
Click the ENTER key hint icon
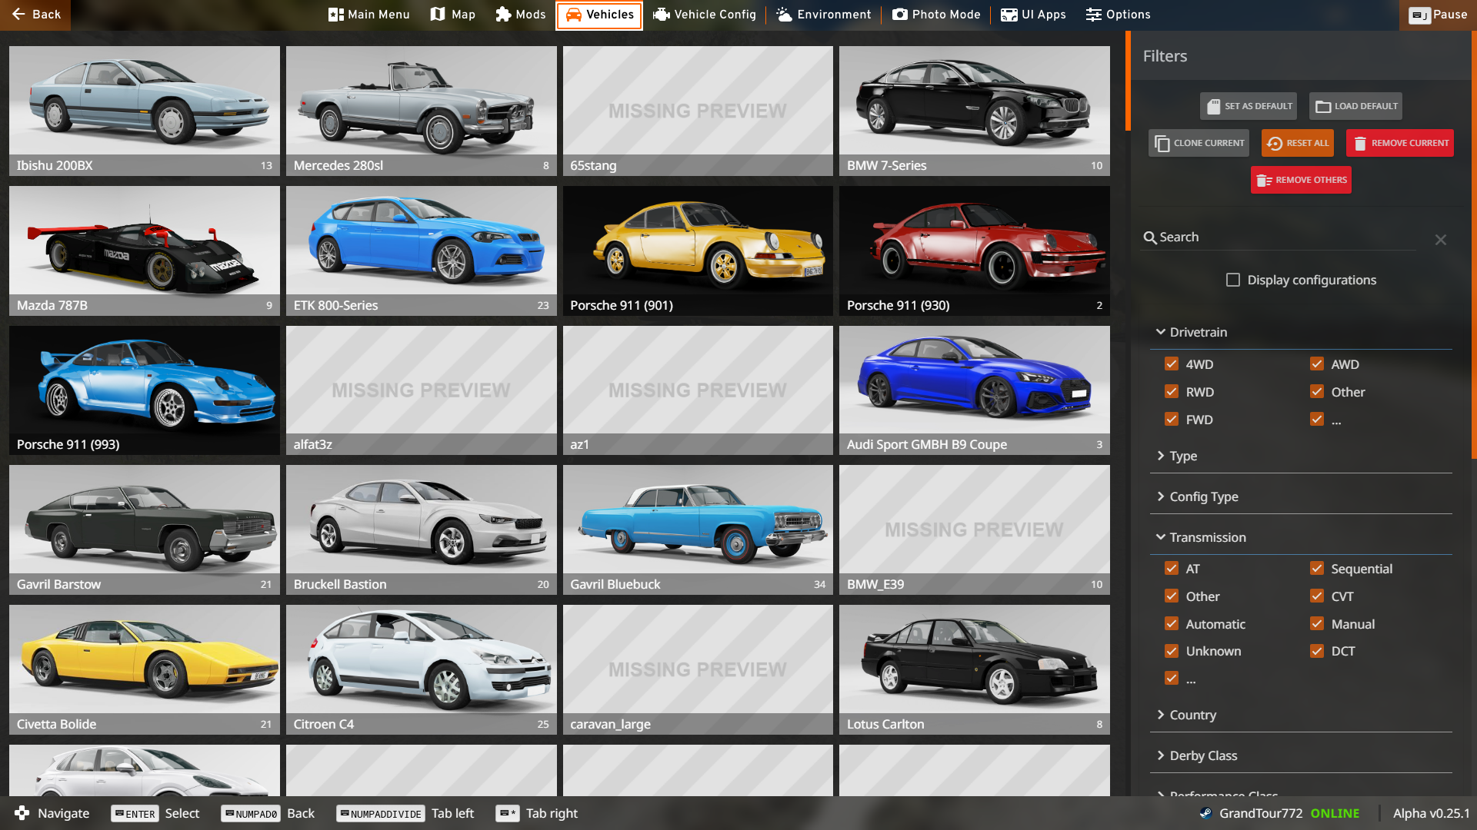[x=135, y=814]
